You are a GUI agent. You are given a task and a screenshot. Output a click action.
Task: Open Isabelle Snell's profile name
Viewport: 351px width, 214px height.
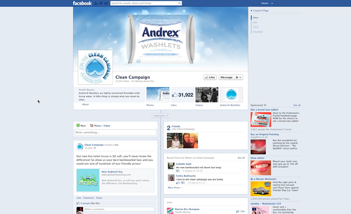pyautogui.click(x=184, y=164)
